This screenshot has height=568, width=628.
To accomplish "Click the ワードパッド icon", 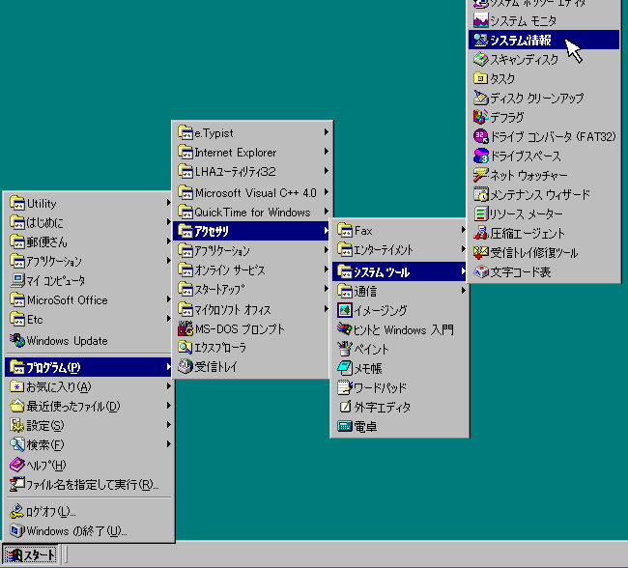I will coord(345,387).
